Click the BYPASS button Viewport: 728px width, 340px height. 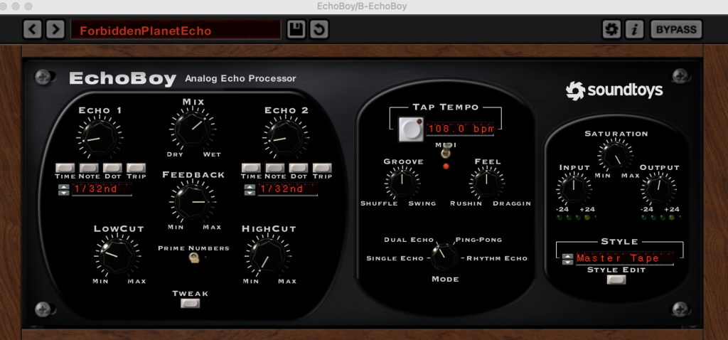point(675,29)
